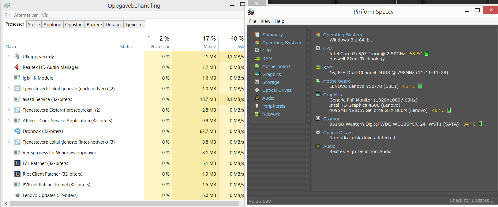Switch to the Tjenester tab
The image size is (498, 207).
coord(135,25)
